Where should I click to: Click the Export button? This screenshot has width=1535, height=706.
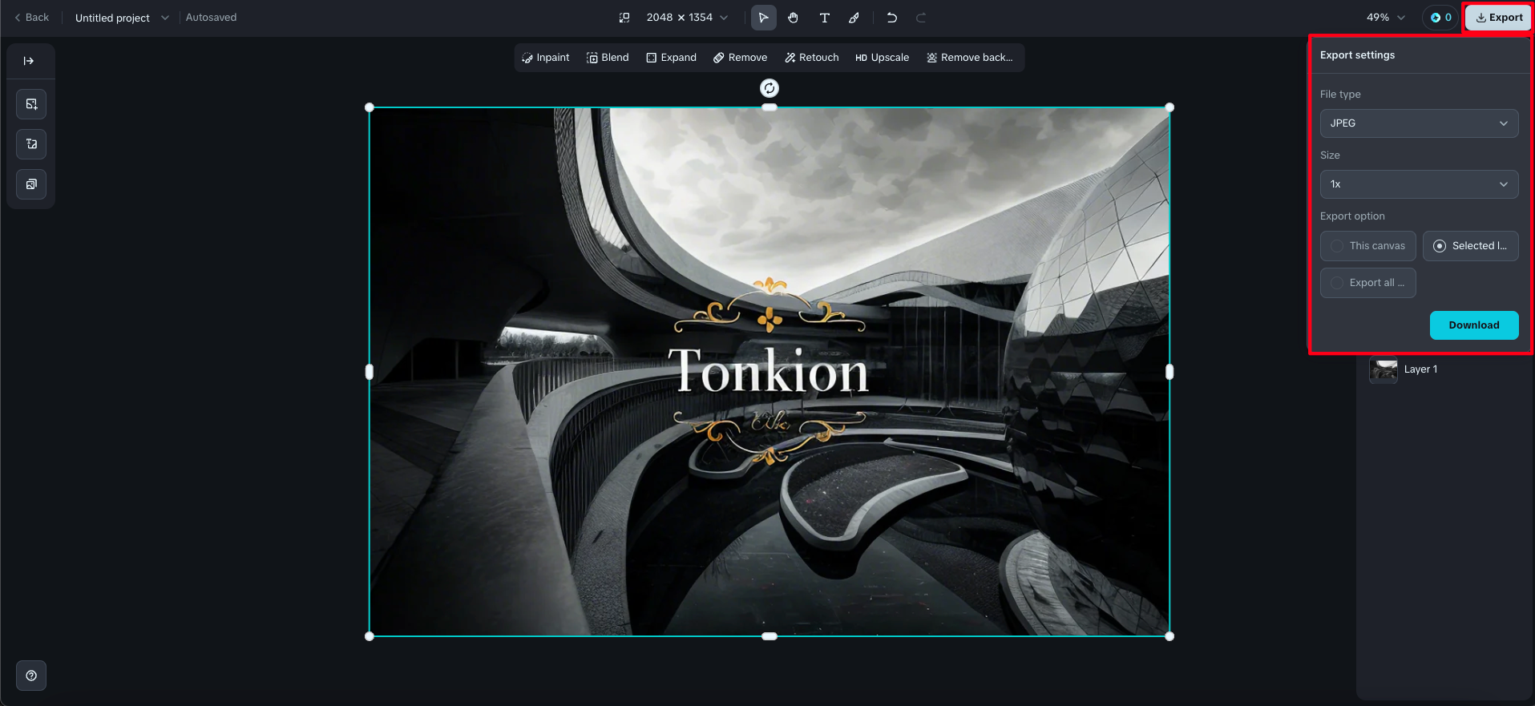[1499, 18]
